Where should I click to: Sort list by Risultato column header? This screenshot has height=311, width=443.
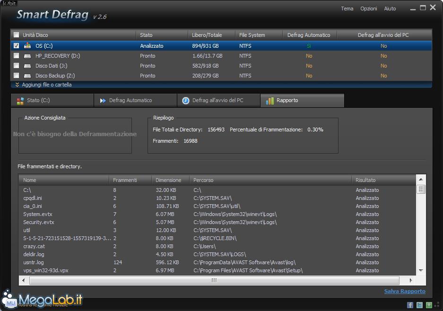[384, 180]
